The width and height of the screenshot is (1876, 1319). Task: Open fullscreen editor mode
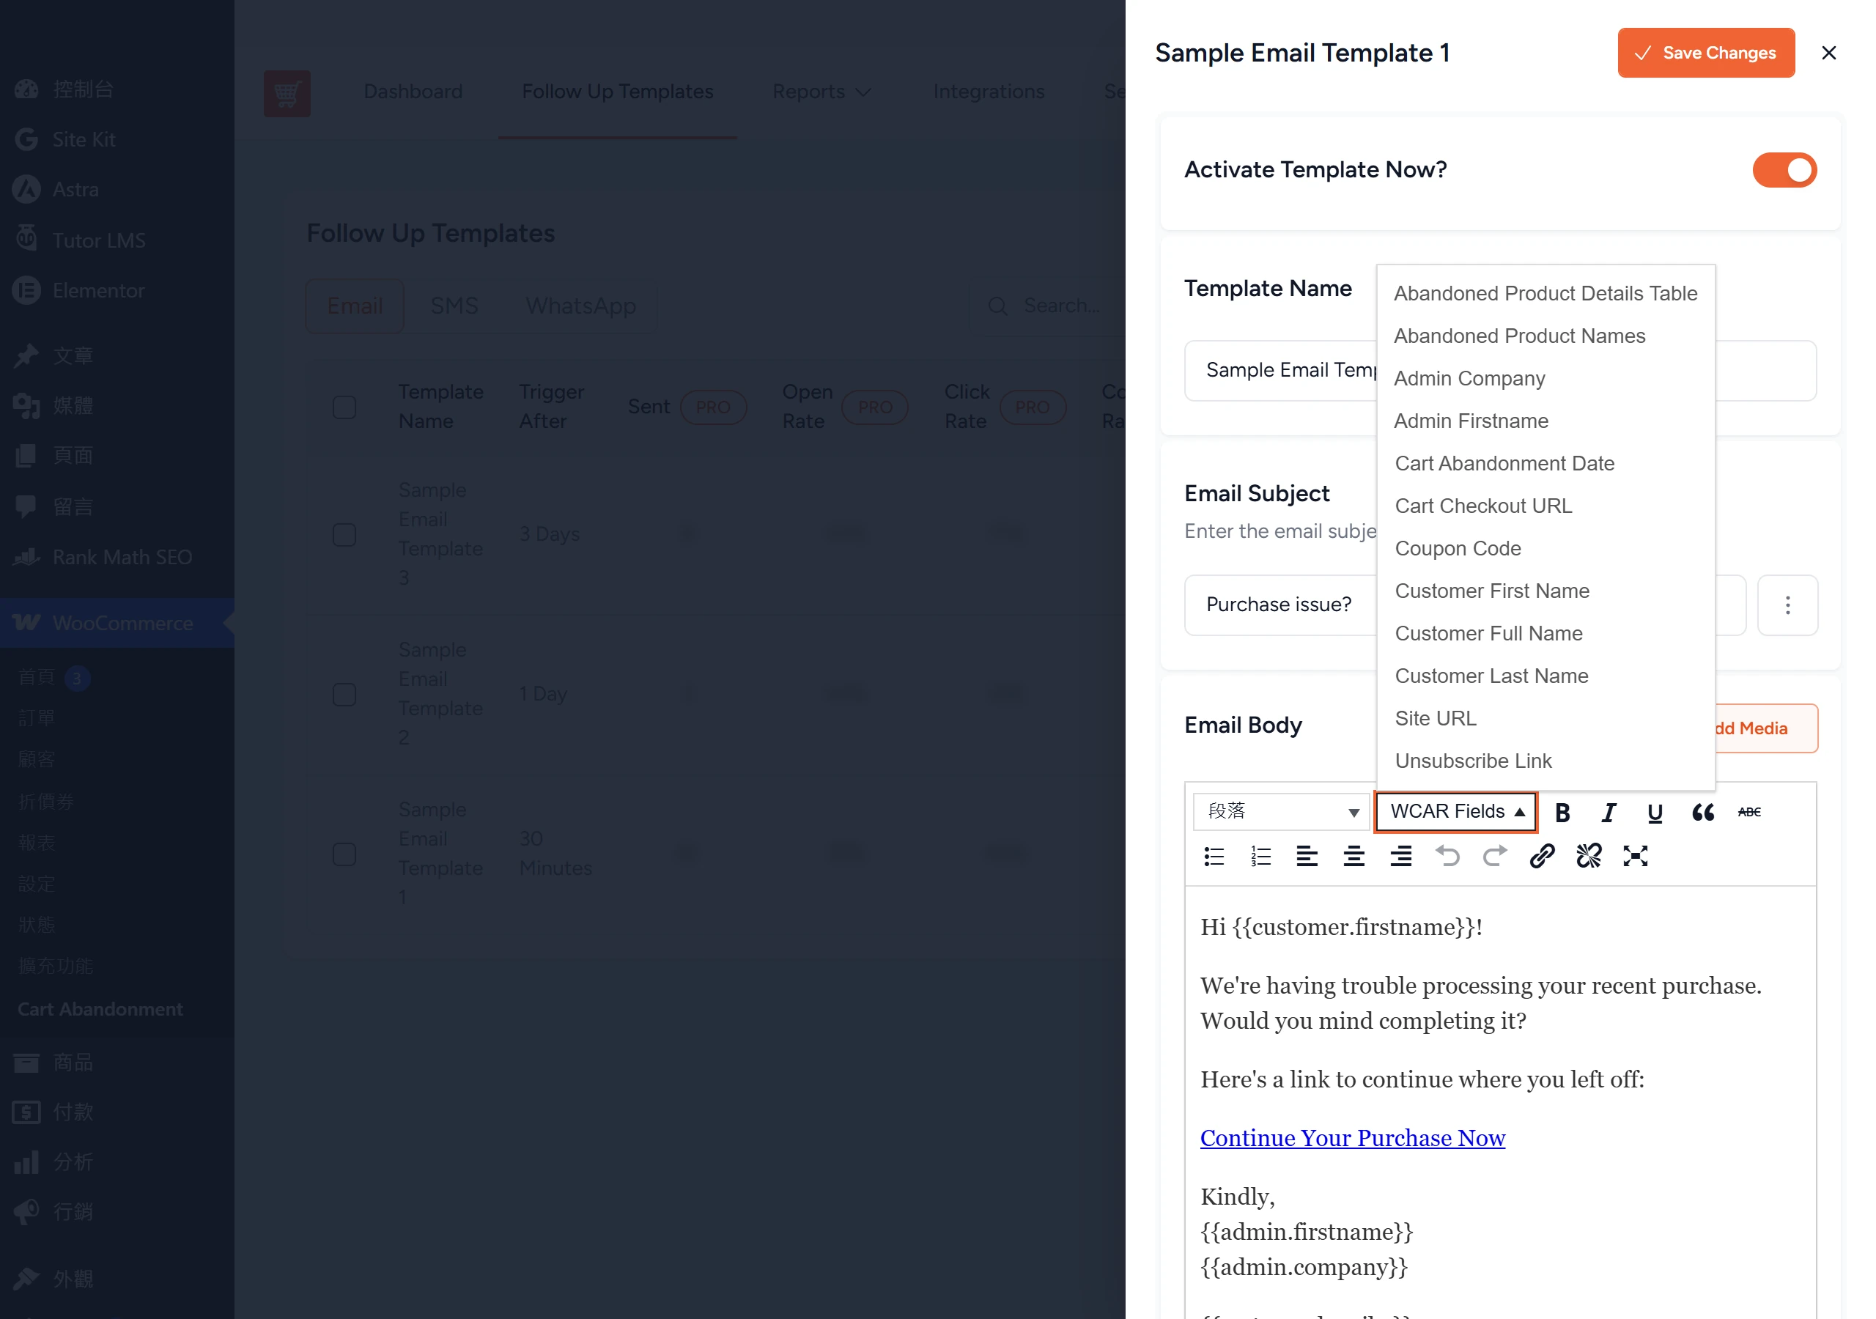coord(1636,856)
